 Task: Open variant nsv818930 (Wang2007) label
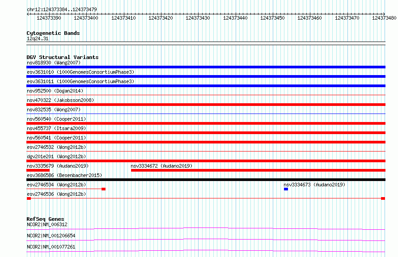click(54, 63)
